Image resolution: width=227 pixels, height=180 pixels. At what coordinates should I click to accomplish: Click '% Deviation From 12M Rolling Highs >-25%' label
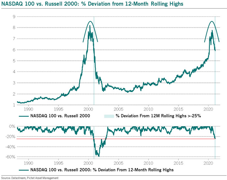(158, 116)
